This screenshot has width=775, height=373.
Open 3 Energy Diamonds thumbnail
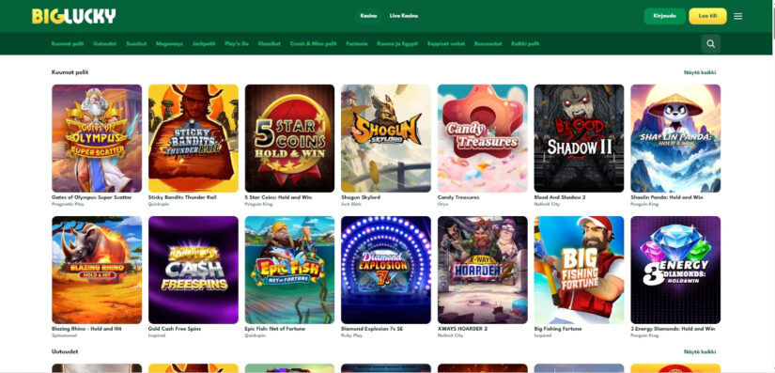tap(675, 270)
